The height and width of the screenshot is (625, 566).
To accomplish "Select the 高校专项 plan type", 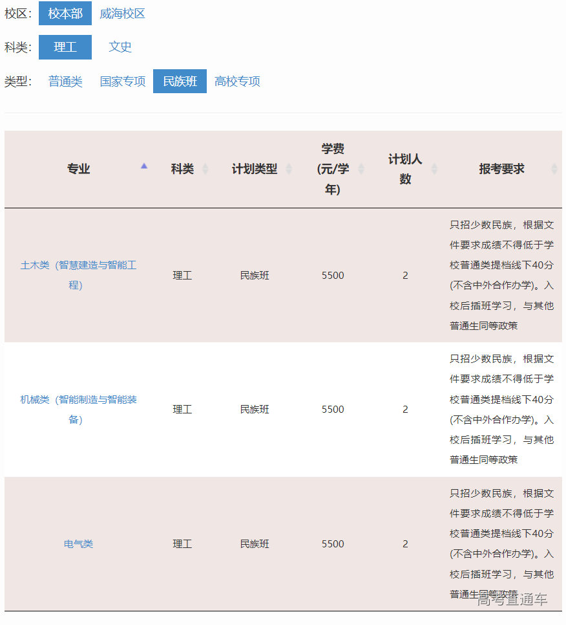I will pos(237,81).
